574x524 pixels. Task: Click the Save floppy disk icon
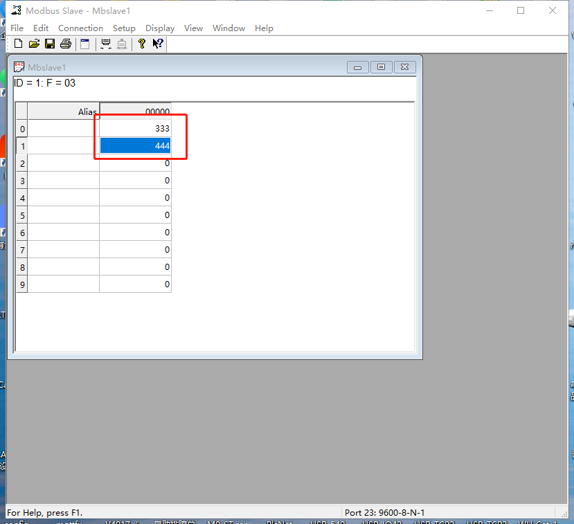pos(50,44)
